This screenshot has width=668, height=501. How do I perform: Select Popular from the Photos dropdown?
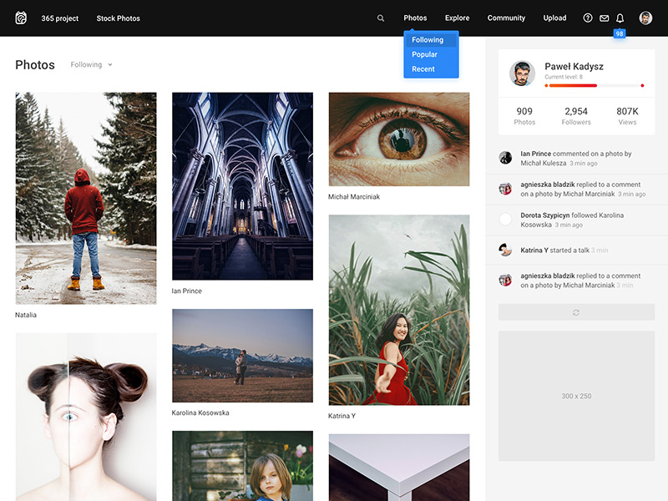[424, 54]
